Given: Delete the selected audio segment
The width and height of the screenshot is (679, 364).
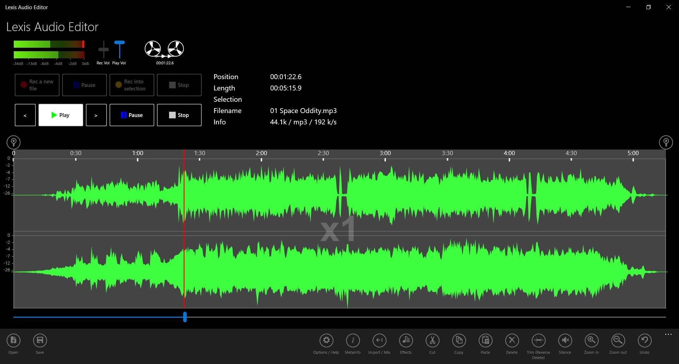Looking at the screenshot, I should (x=511, y=343).
